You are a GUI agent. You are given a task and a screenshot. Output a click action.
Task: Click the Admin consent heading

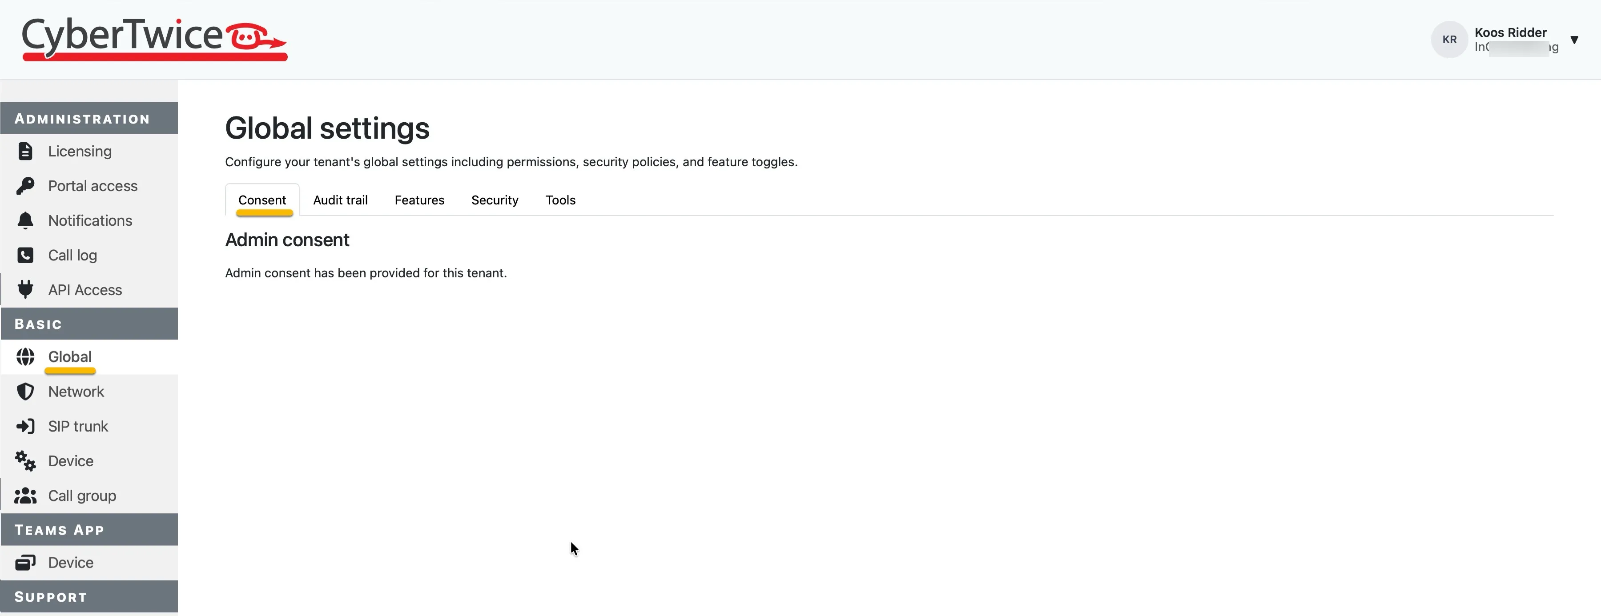[287, 240]
